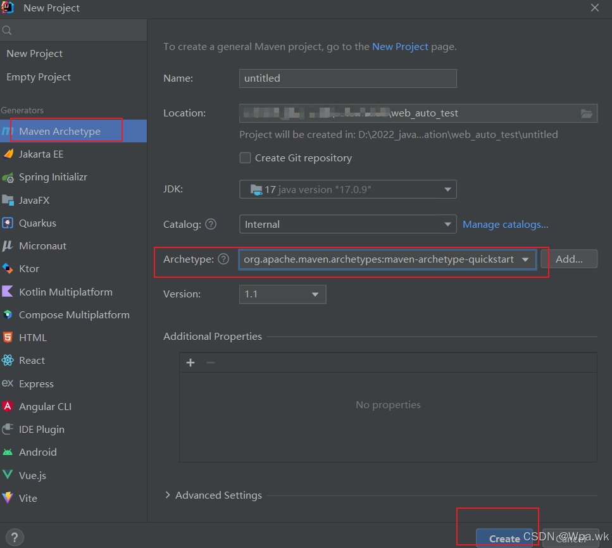Click the JavaFX generator icon
The width and height of the screenshot is (612, 548).
coord(8,200)
